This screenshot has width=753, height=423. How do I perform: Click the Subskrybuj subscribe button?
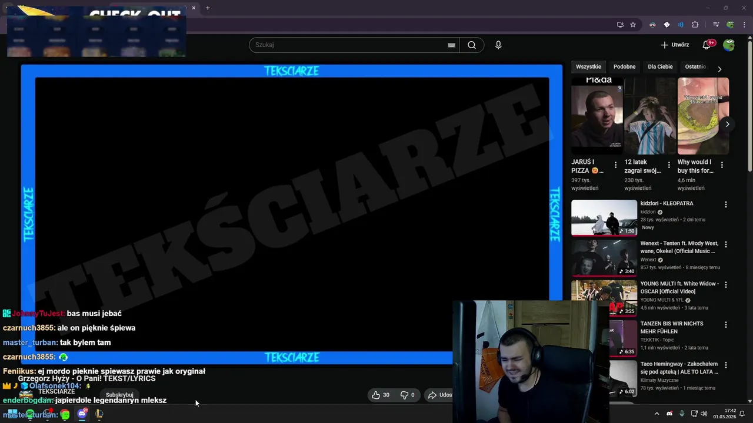pyautogui.click(x=119, y=395)
